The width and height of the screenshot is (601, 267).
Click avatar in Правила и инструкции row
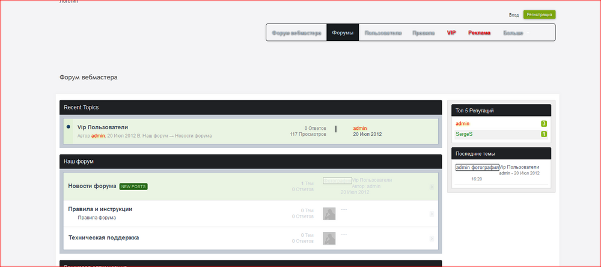tap(329, 213)
